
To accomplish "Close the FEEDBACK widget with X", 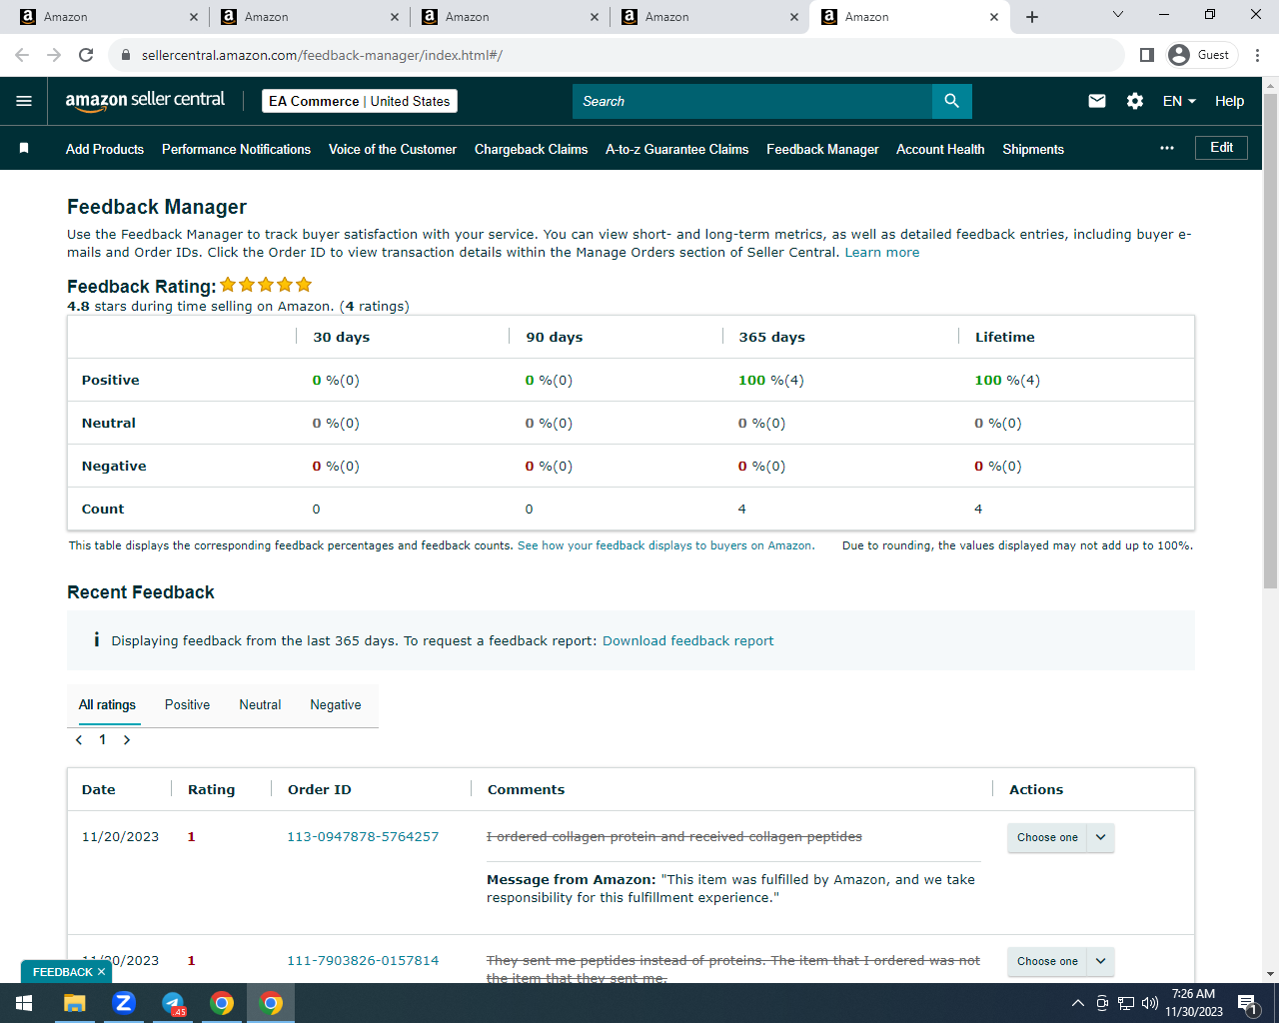I will [x=101, y=972].
